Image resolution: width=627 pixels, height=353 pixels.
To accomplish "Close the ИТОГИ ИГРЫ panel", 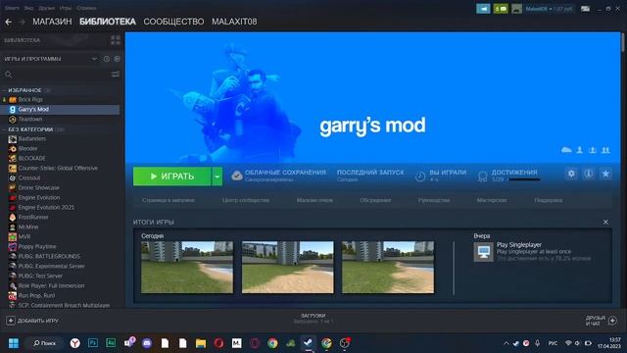I will tap(605, 223).
